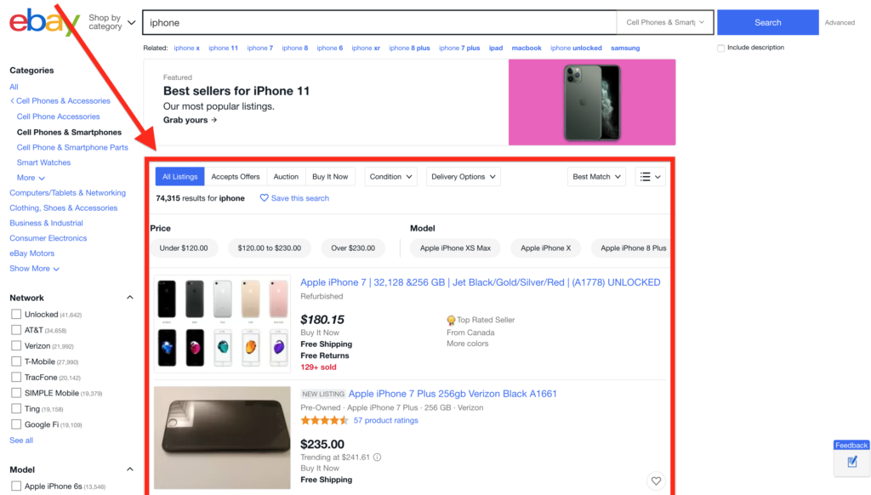871x495 pixels.
Task: Filter price Under $120.00
Action: click(184, 248)
